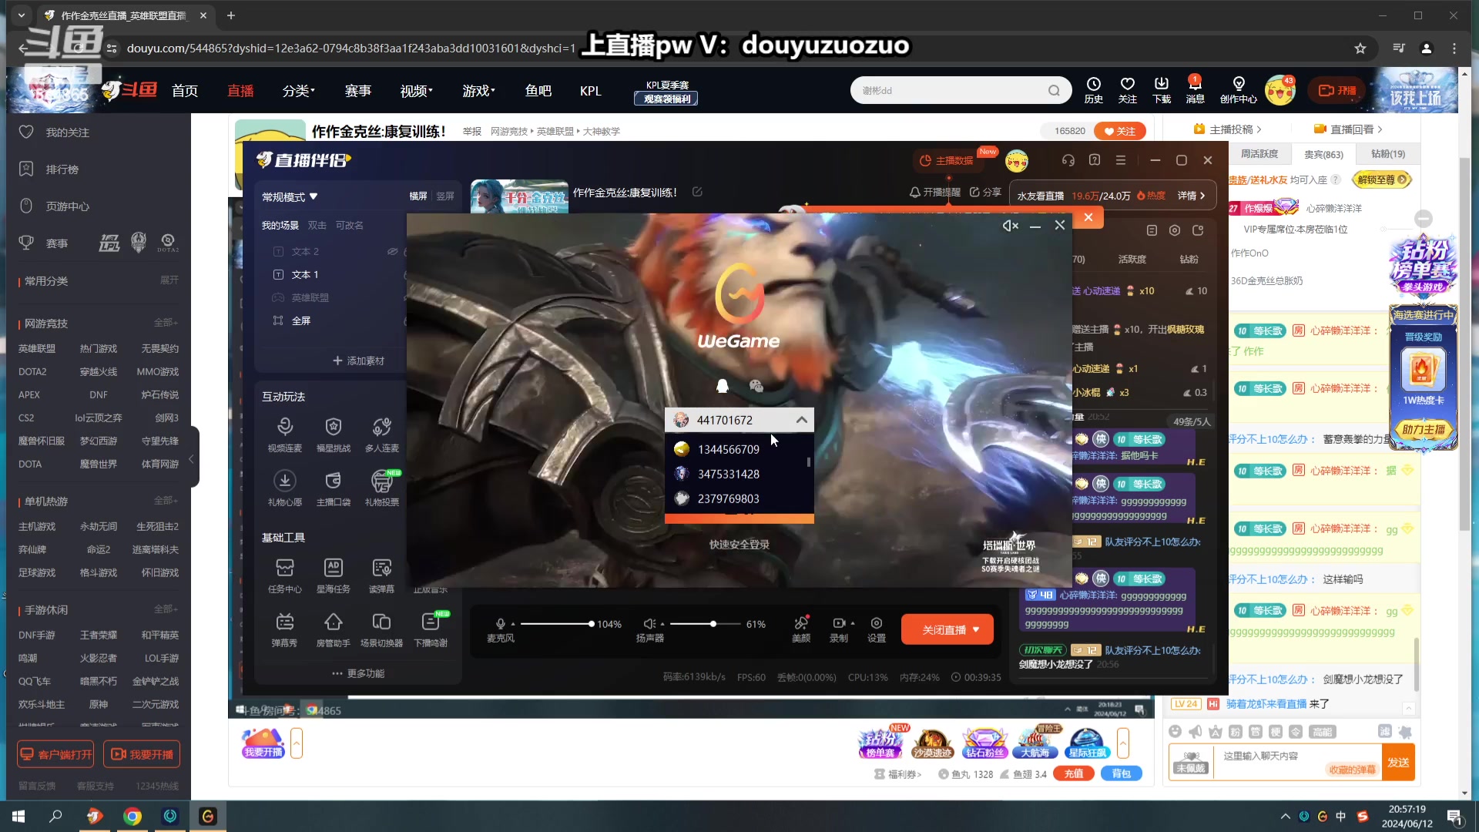This screenshot has height=832, width=1479.
Task: Select QQ login icon in WeGame
Action: pyautogui.click(x=723, y=386)
